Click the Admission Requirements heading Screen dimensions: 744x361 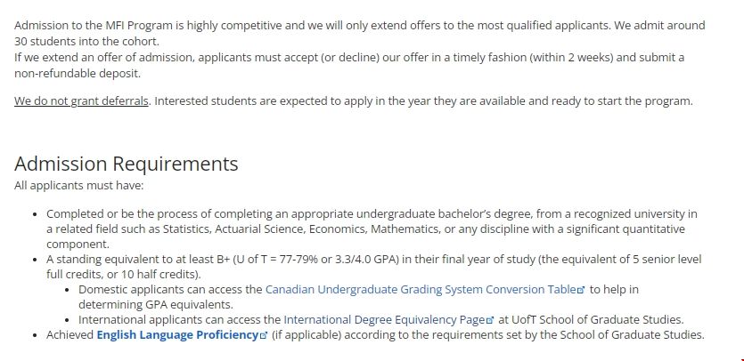click(x=127, y=164)
